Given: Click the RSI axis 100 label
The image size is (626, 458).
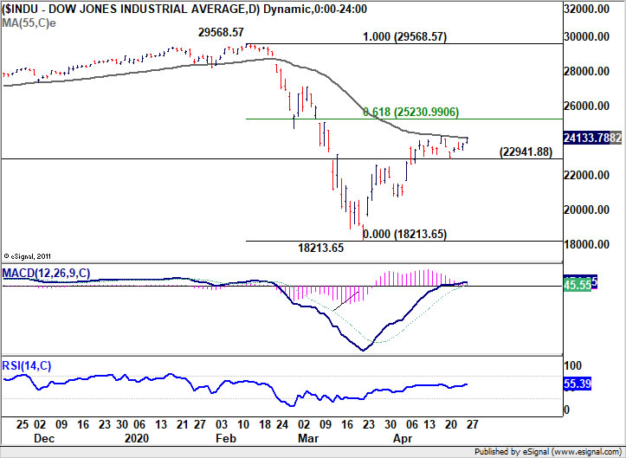Looking at the screenshot, I should (x=571, y=365).
